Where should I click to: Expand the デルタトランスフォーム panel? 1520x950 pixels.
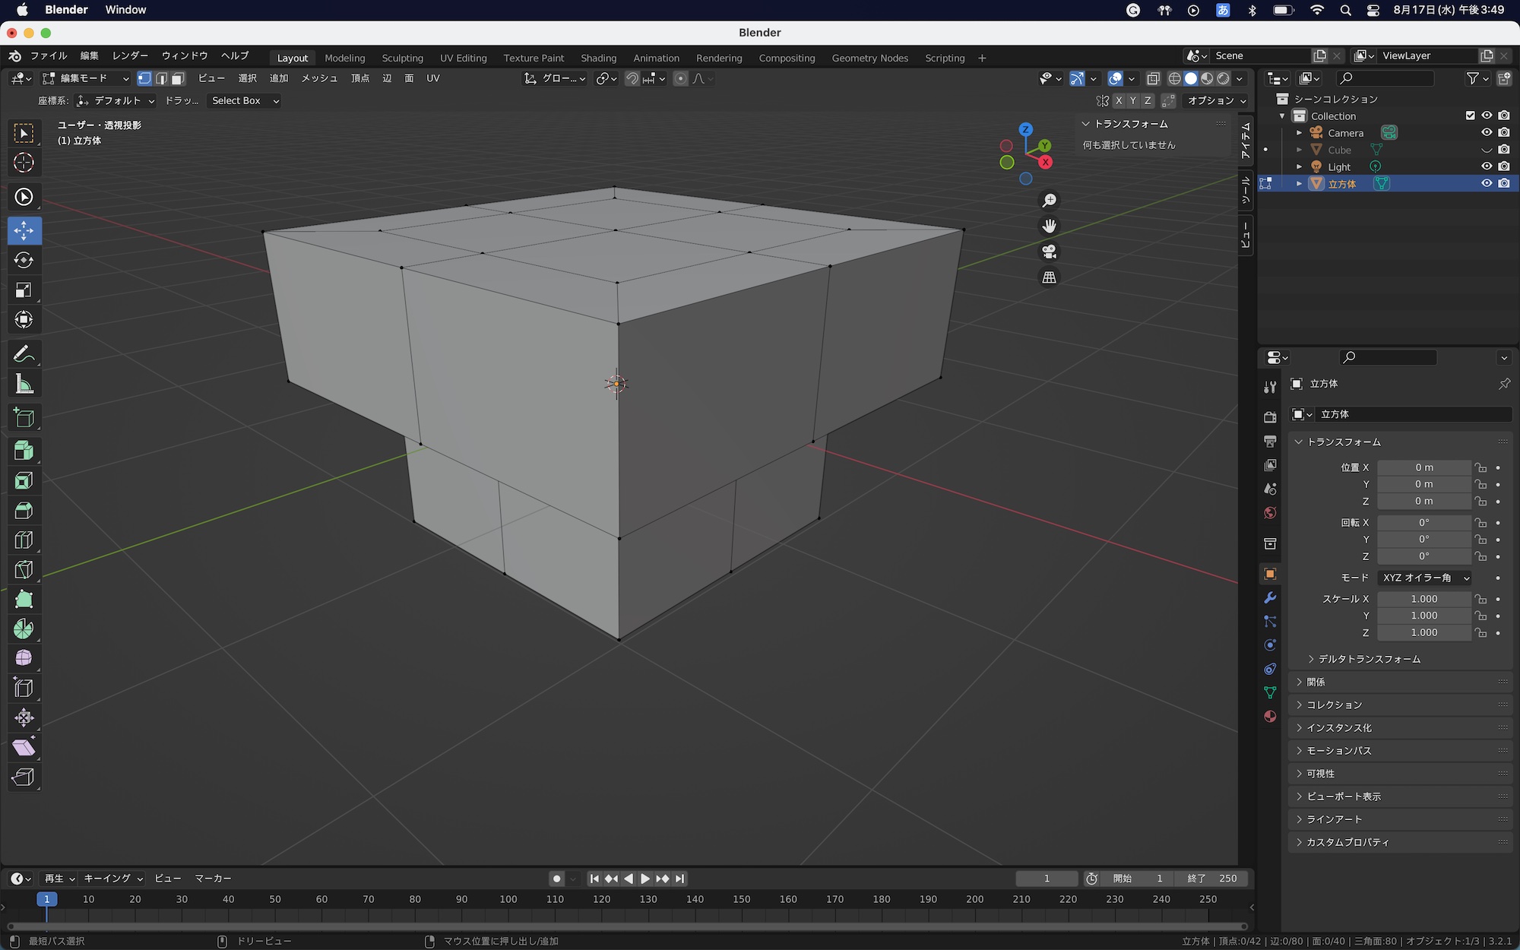coord(1370,659)
